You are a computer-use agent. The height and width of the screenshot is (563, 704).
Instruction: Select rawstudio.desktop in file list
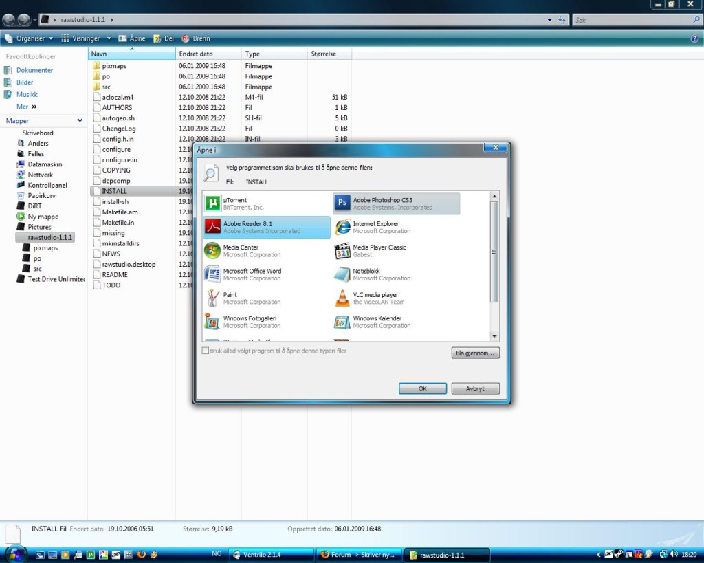click(x=129, y=265)
